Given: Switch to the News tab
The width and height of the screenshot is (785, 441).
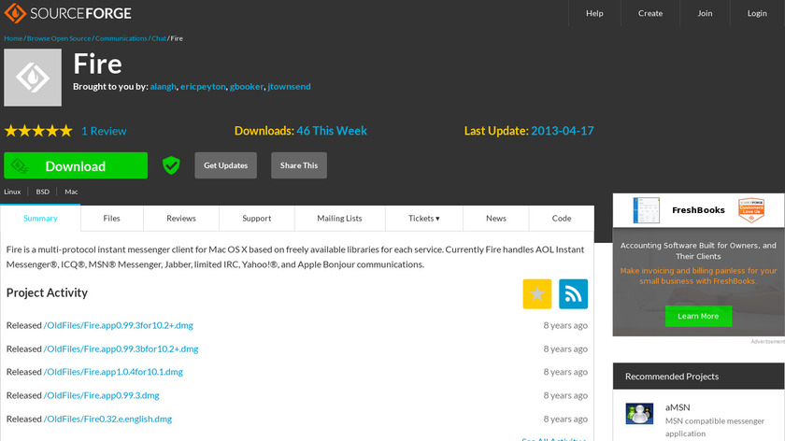Looking at the screenshot, I should coord(496,219).
